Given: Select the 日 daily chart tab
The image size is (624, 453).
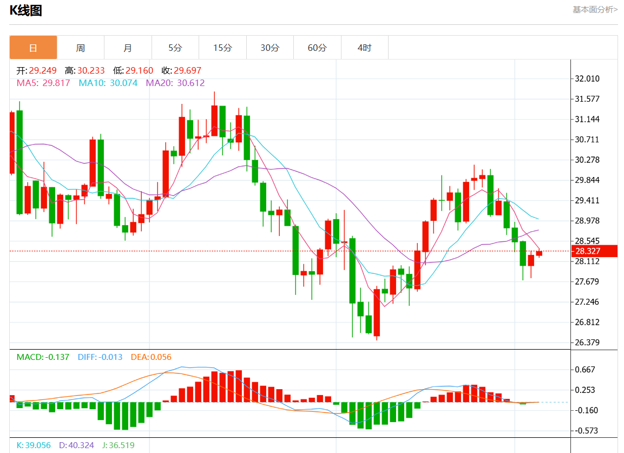Looking at the screenshot, I should pyautogui.click(x=33, y=48).
